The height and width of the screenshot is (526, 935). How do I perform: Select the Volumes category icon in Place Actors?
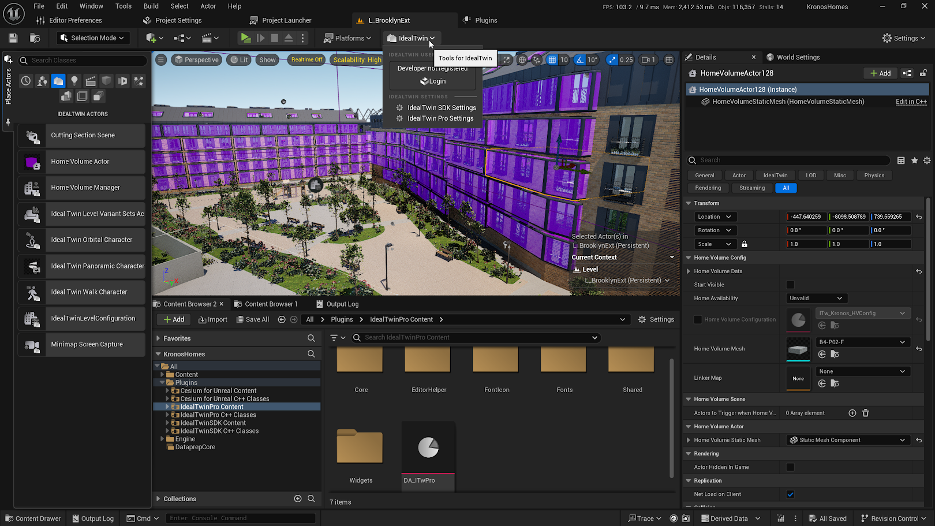[x=83, y=96]
